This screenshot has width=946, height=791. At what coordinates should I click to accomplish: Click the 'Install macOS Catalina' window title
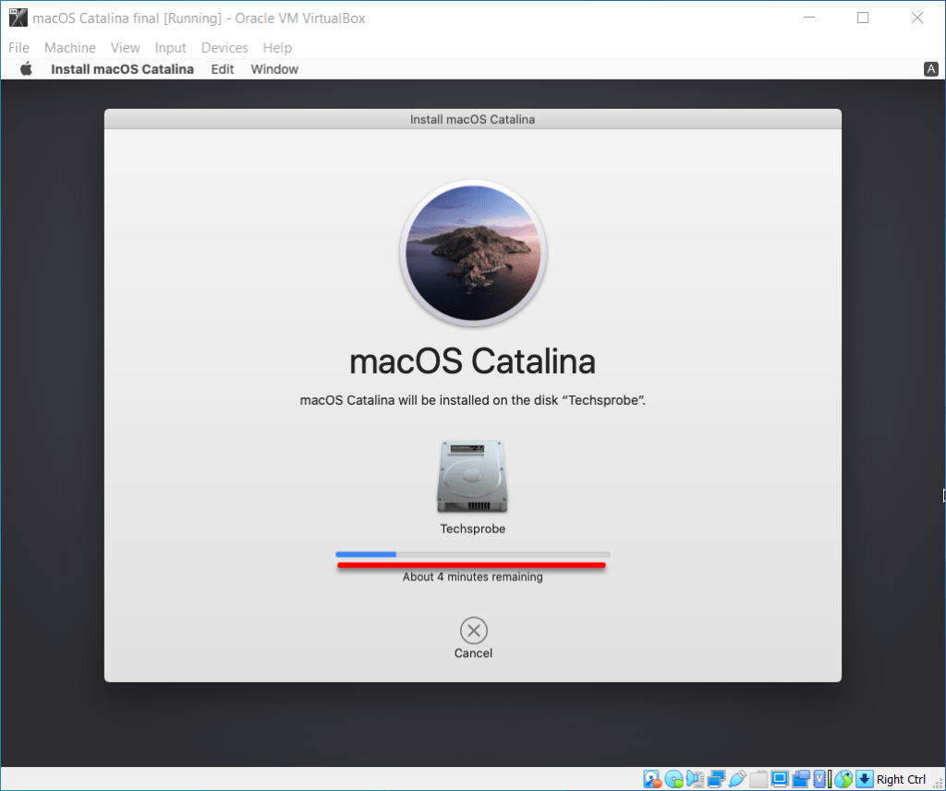click(472, 119)
